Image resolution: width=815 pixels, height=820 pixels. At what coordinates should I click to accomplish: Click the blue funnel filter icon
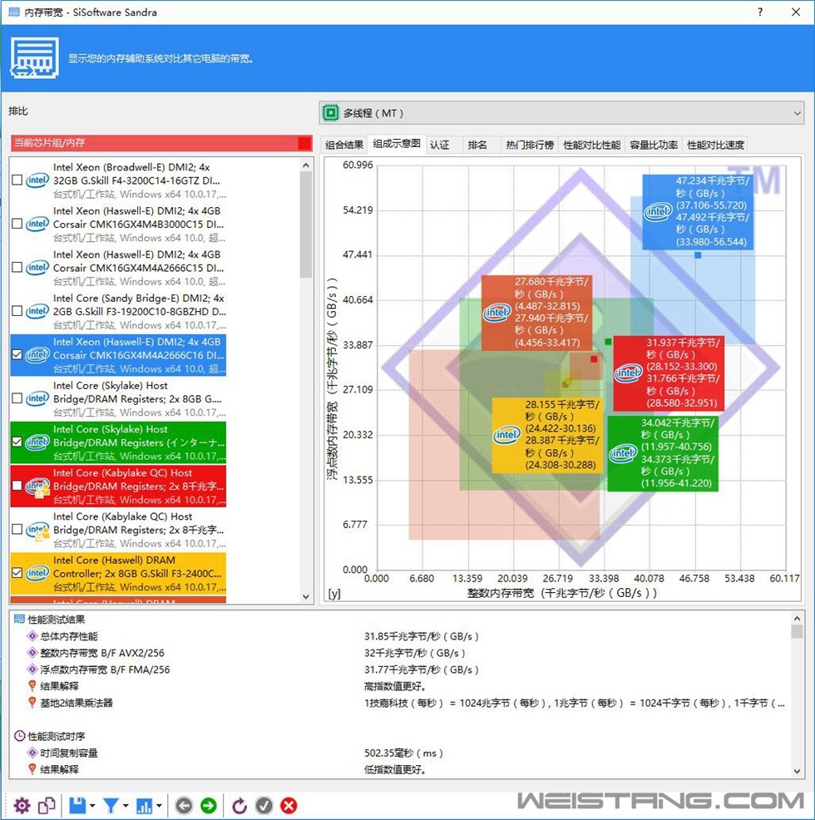(111, 805)
